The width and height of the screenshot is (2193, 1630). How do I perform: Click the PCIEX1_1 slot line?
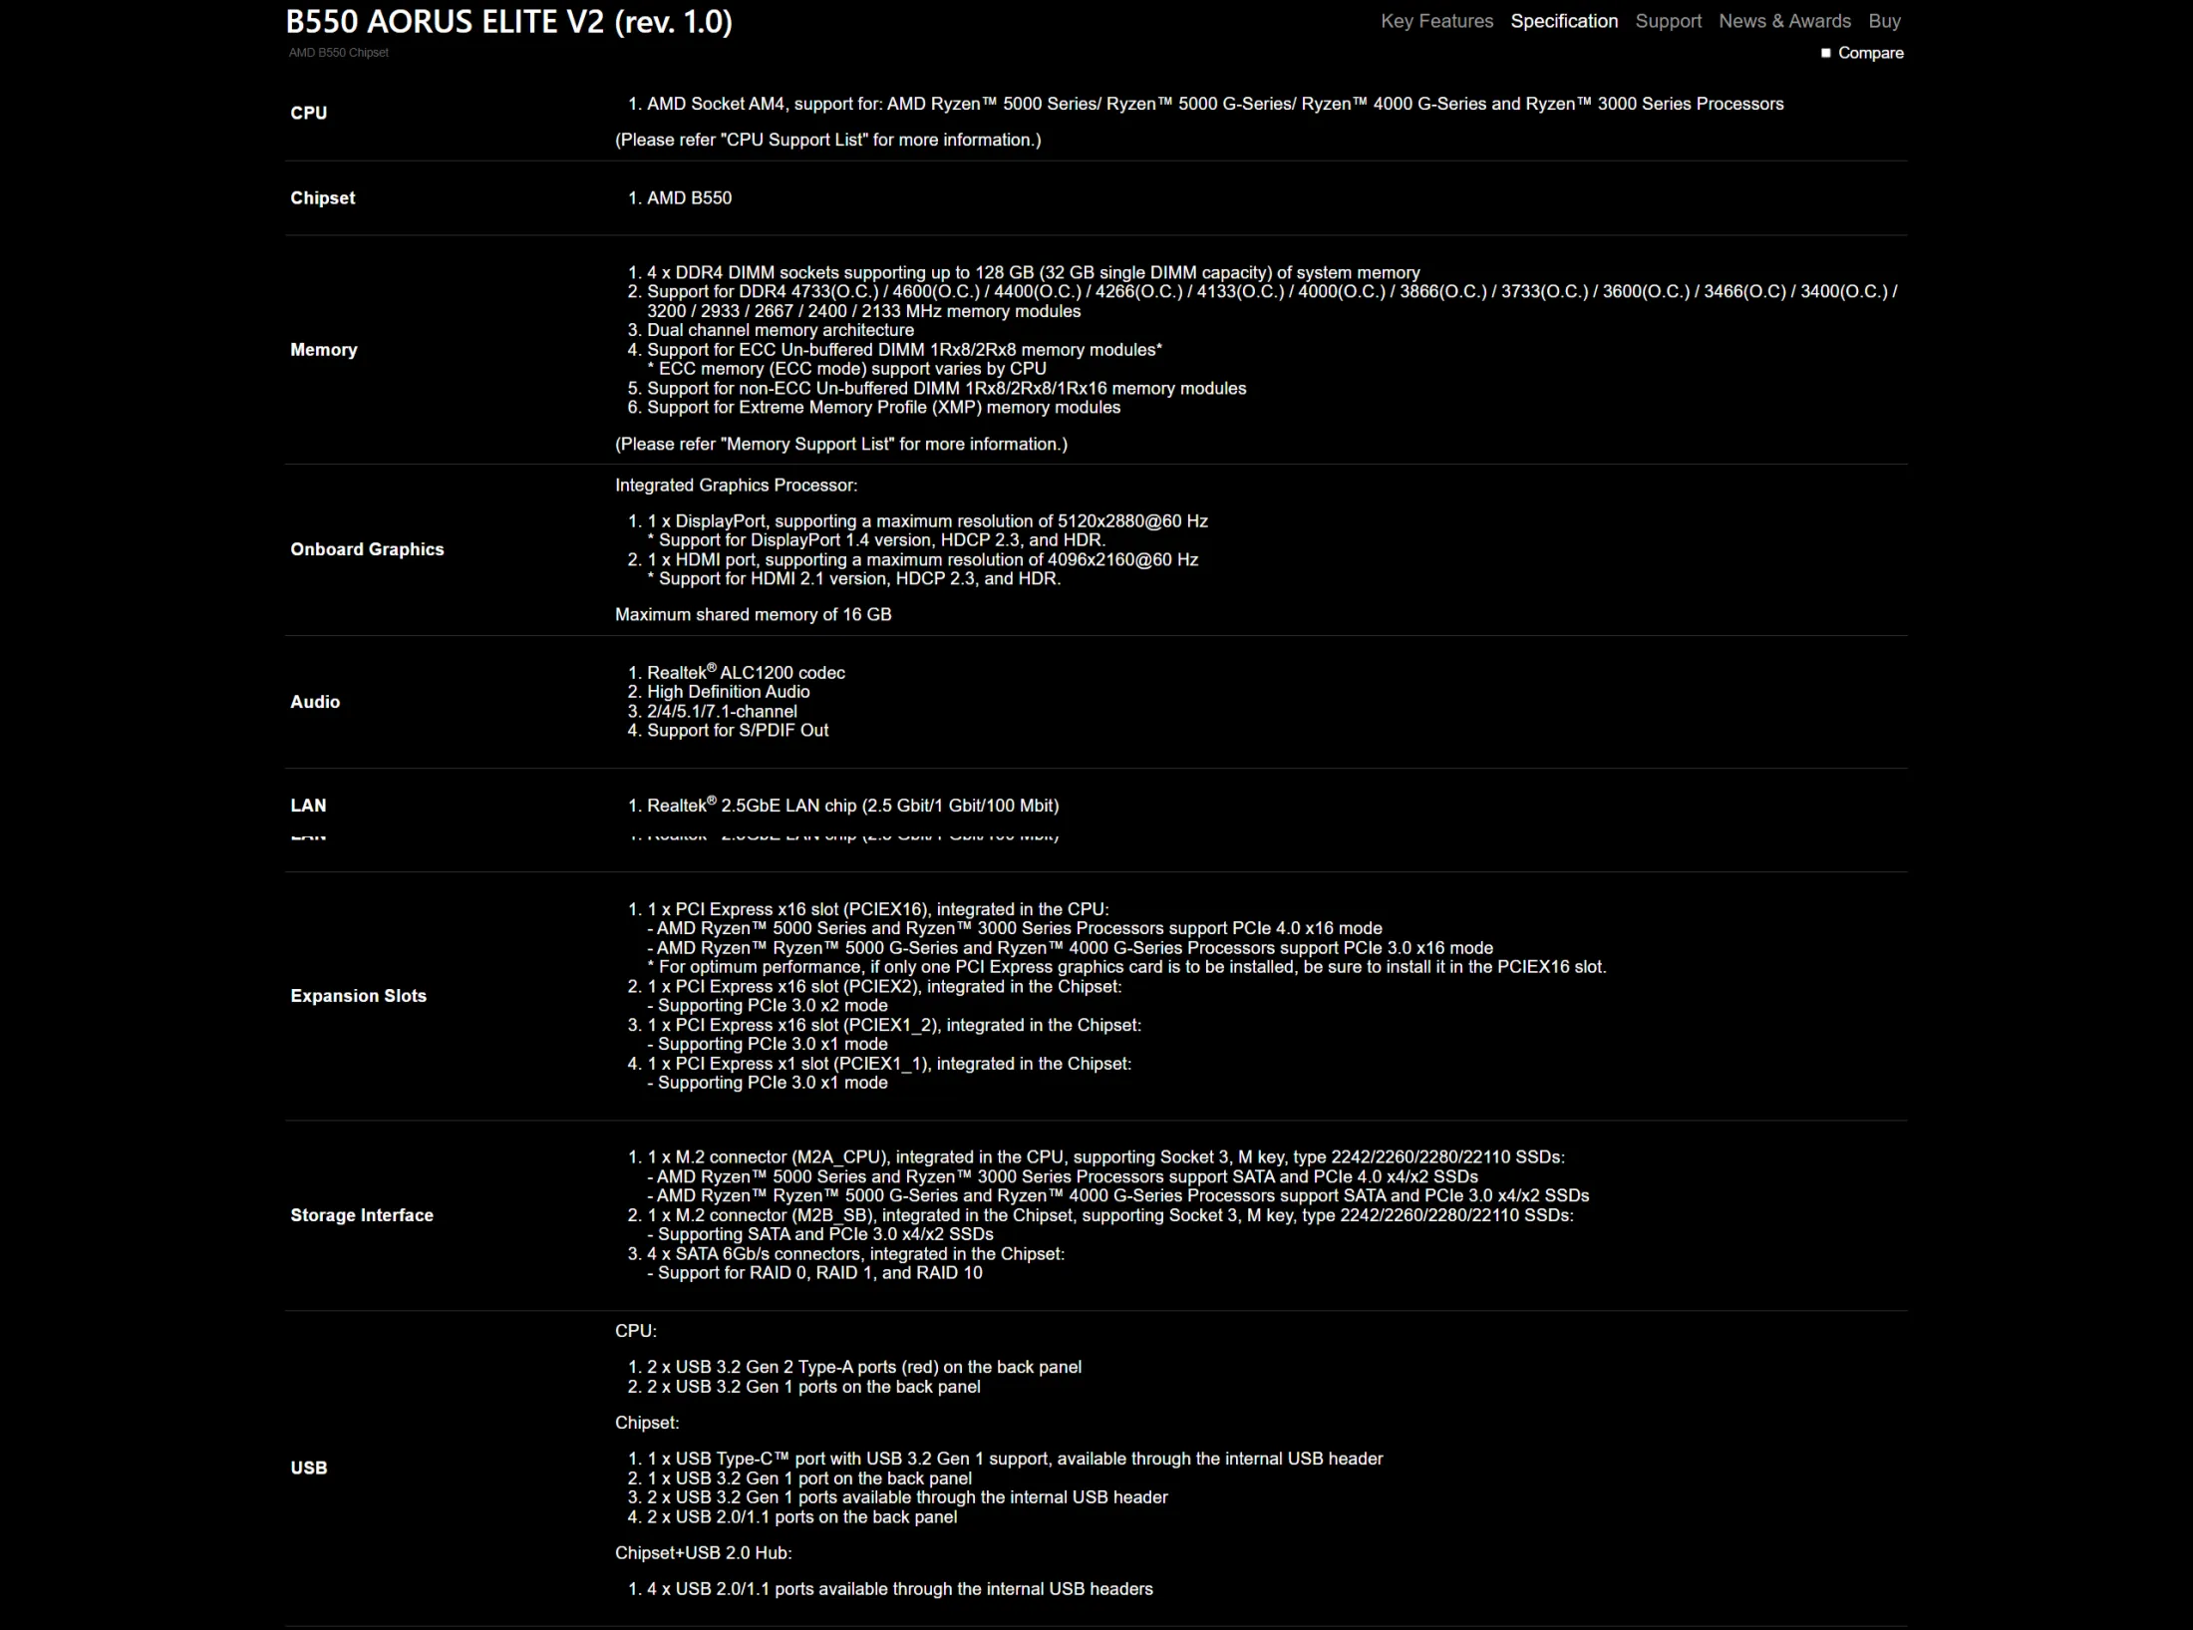point(889,1064)
